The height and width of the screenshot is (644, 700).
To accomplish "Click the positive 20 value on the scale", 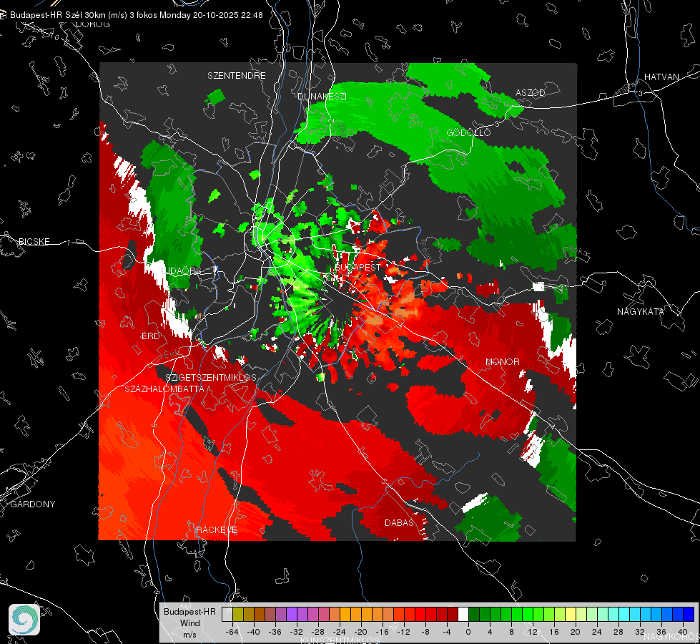I will click(576, 632).
